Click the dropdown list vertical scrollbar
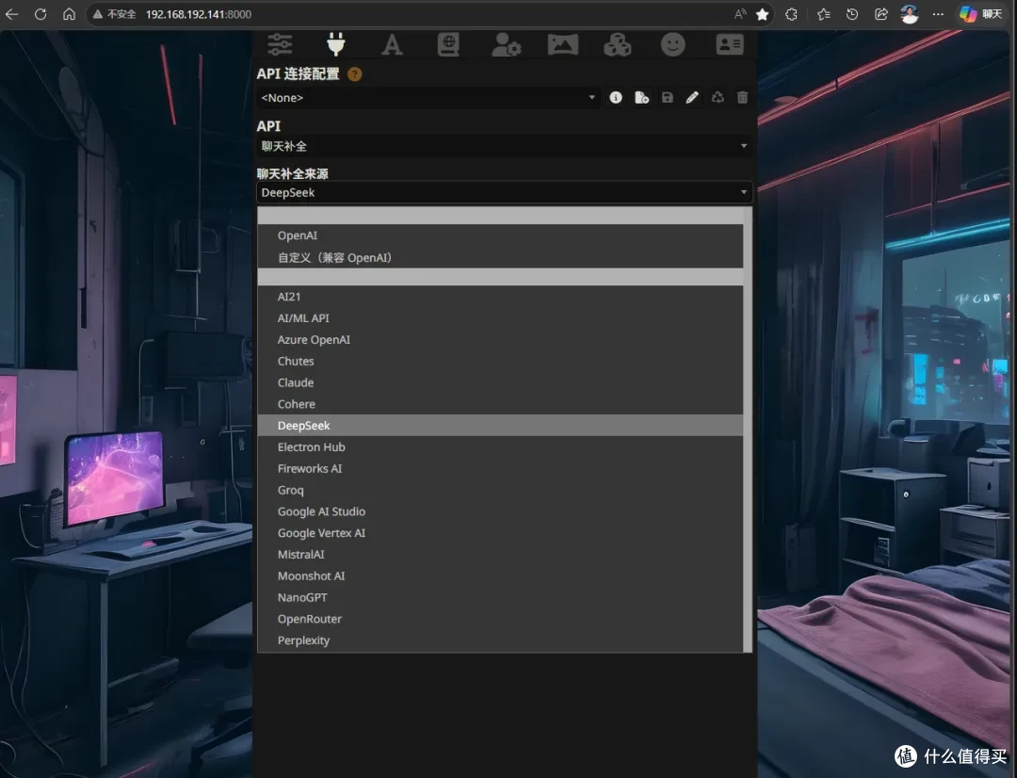The width and height of the screenshot is (1017, 778). (747, 430)
